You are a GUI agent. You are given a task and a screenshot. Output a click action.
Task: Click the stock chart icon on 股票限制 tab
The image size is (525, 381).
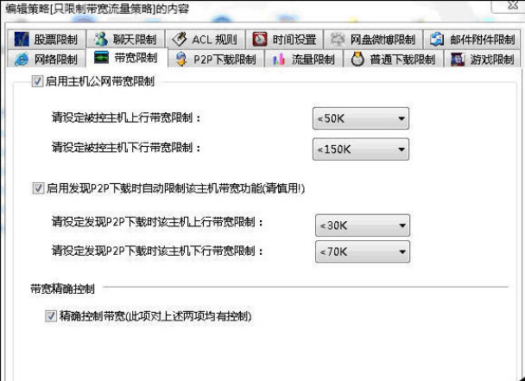[x=22, y=39]
